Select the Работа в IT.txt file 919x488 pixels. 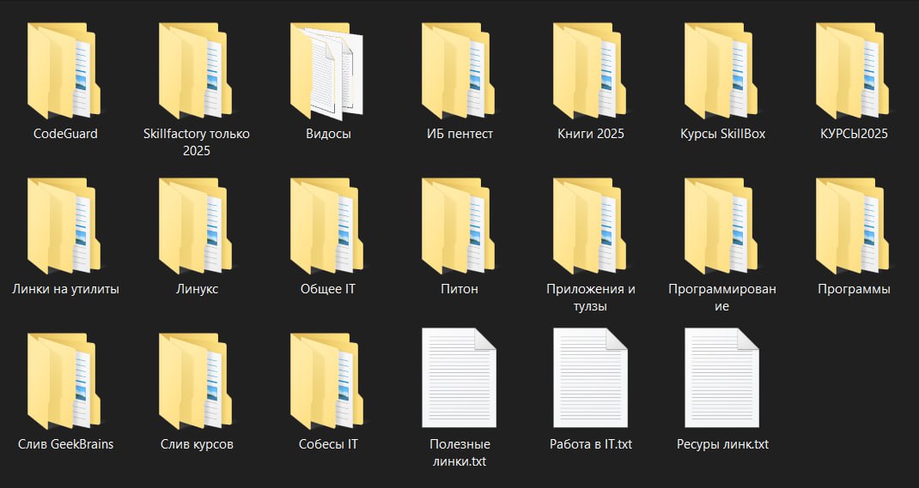(x=590, y=377)
